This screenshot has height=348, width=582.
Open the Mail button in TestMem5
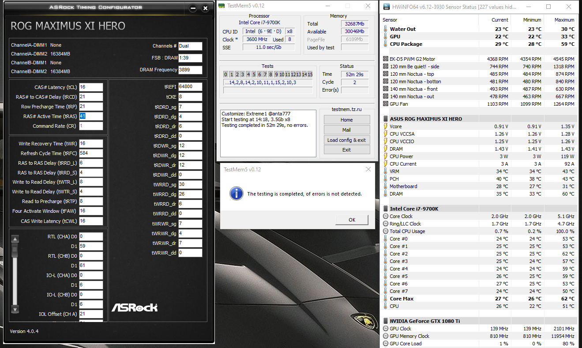coord(347,130)
